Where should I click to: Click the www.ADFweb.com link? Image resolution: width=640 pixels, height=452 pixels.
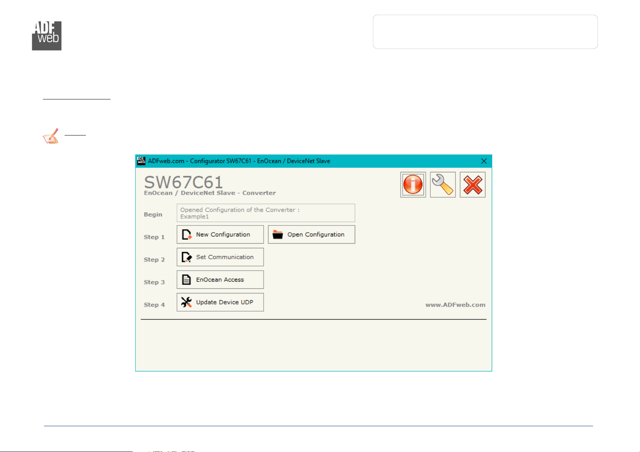pos(455,305)
